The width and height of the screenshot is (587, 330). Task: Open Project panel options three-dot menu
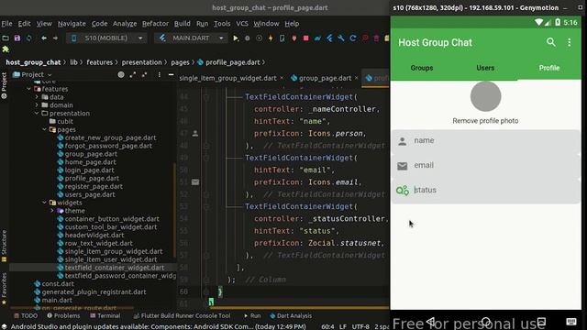[x=159, y=75]
